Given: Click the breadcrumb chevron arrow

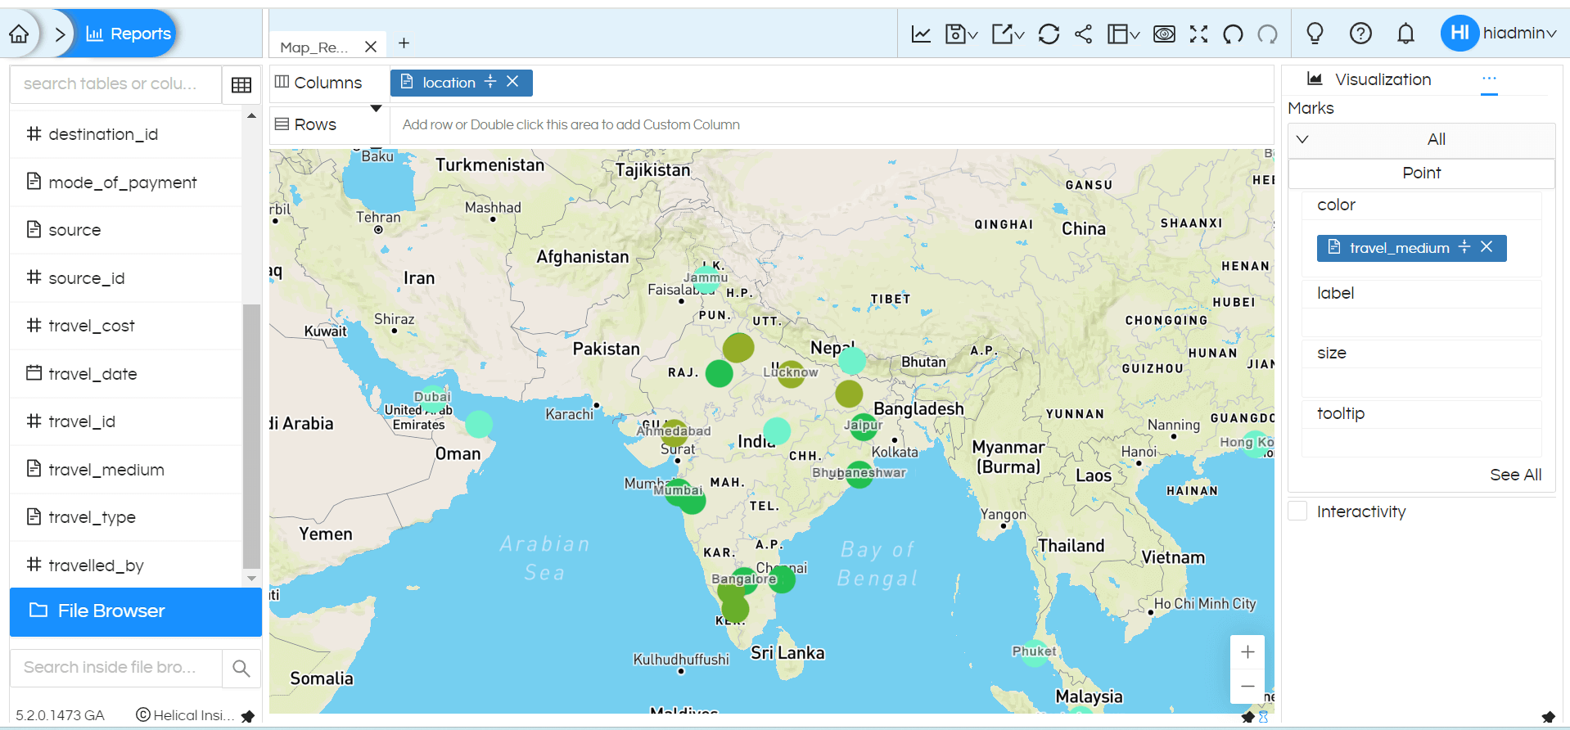Looking at the screenshot, I should coord(60,34).
